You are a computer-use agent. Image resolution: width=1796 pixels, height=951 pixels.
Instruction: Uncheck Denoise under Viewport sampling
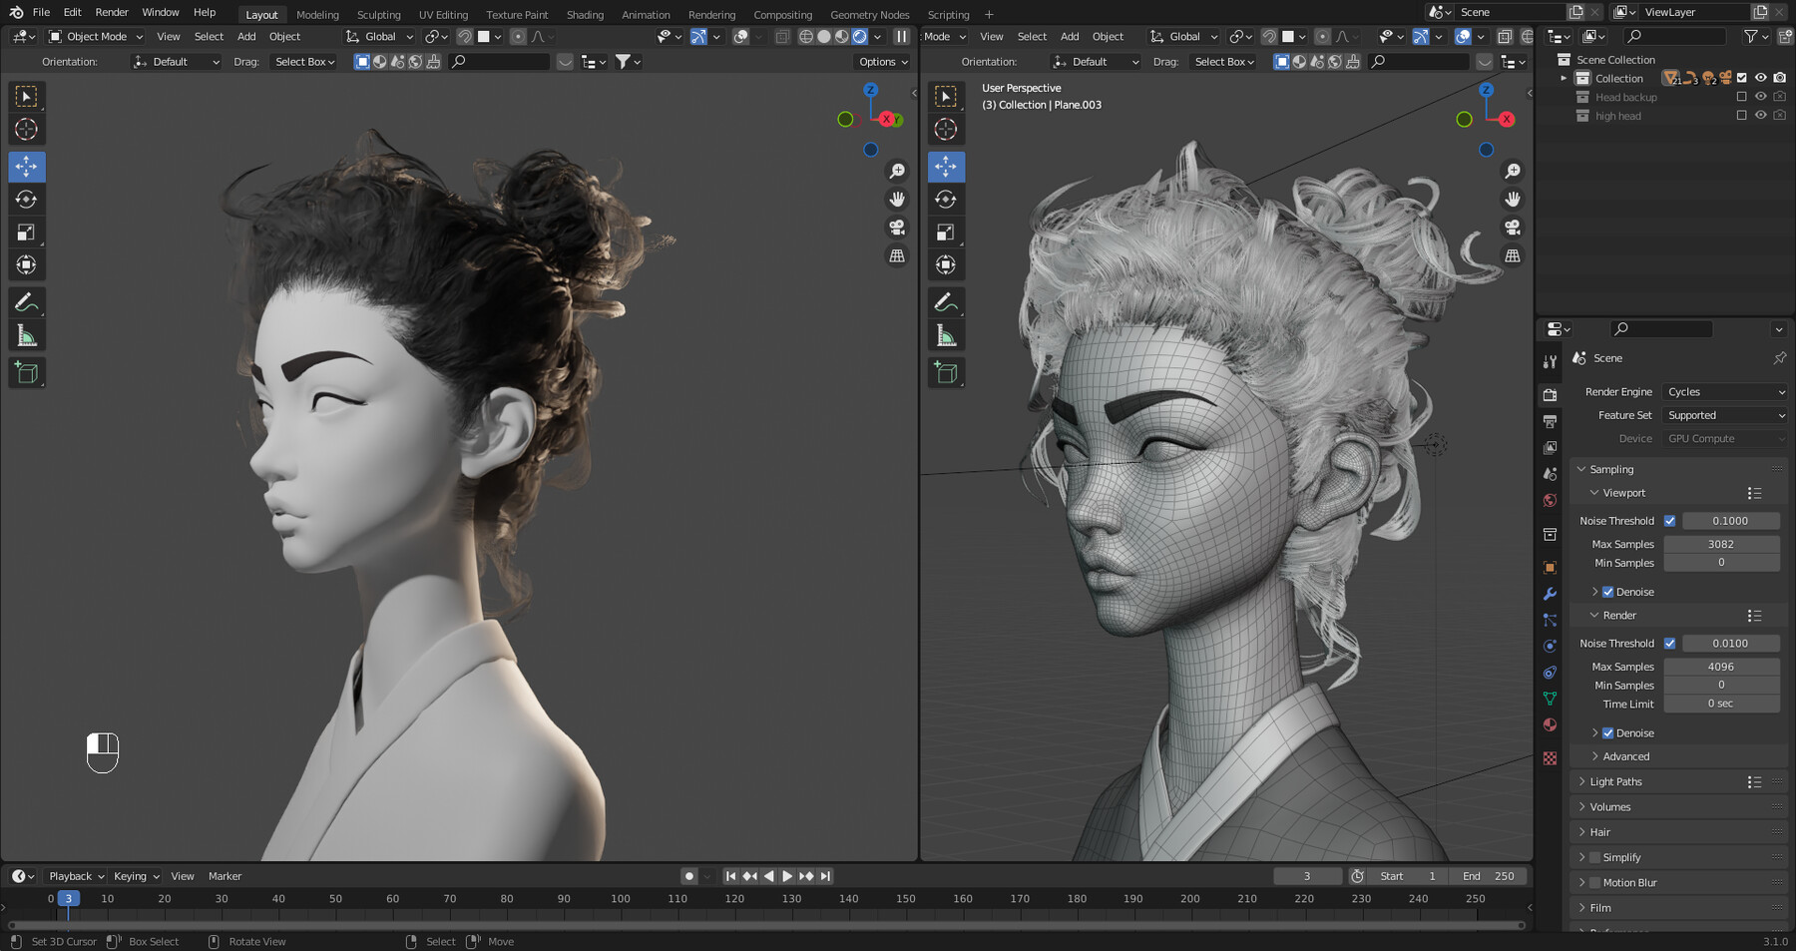[x=1607, y=591]
